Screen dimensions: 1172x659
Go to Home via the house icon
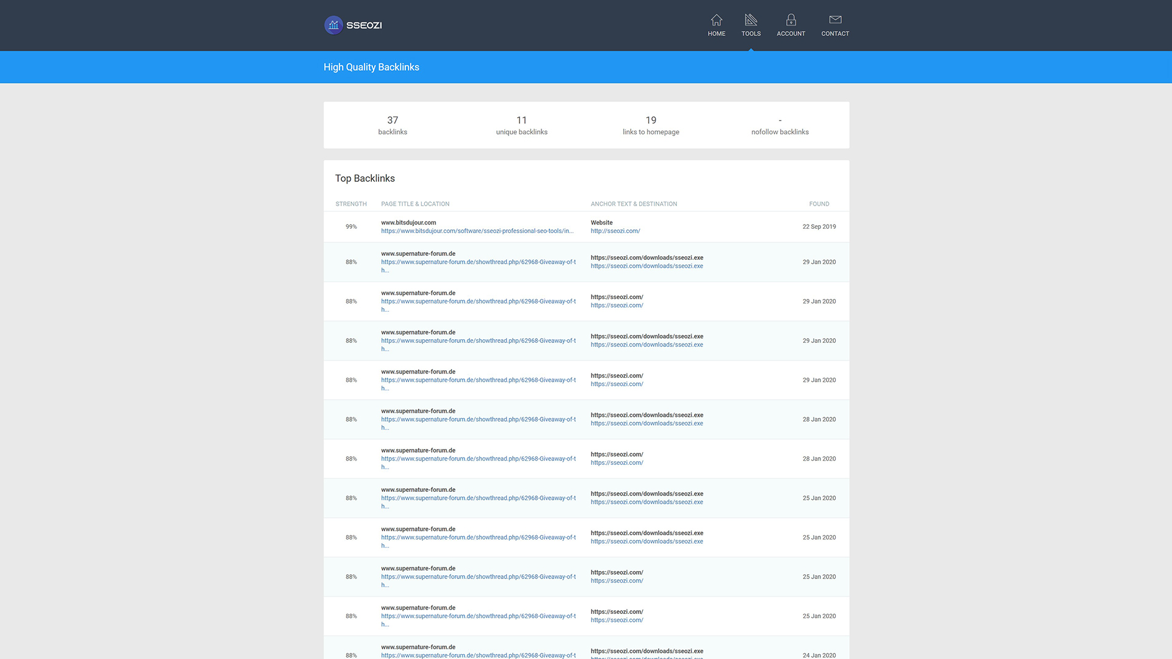click(x=717, y=20)
